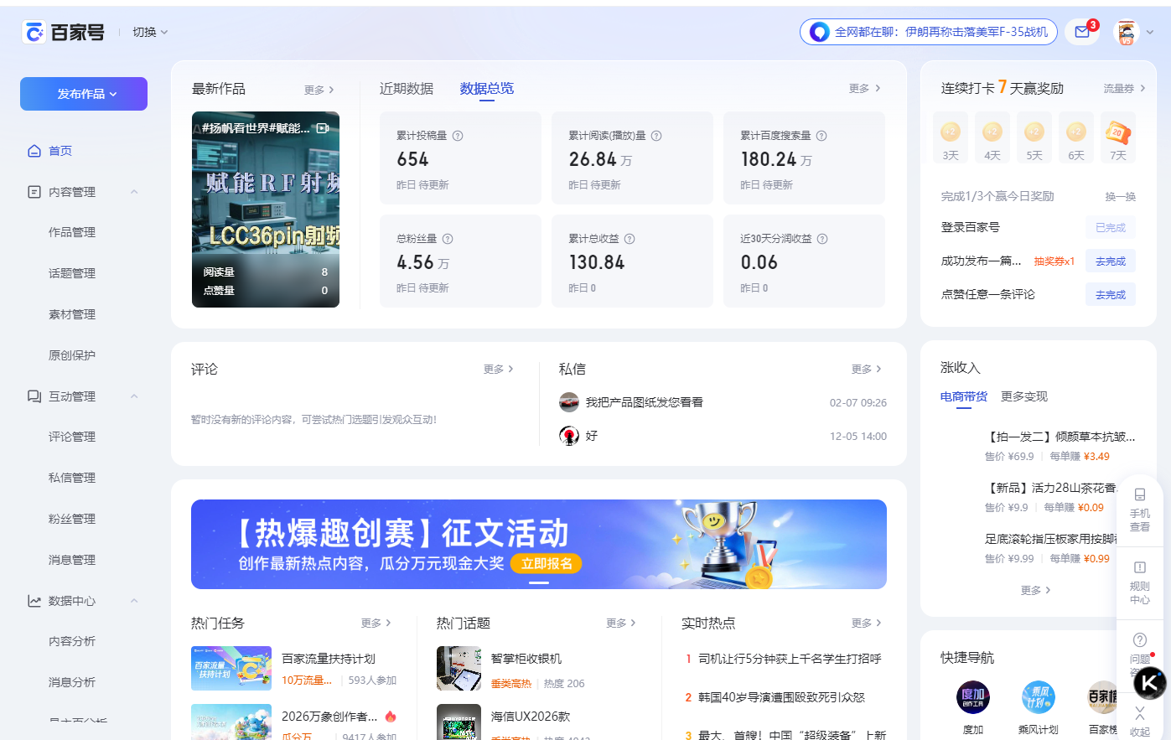Screen dimensions: 1171x740
Task: Click the user avatar in header
Action: pos(1127,32)
